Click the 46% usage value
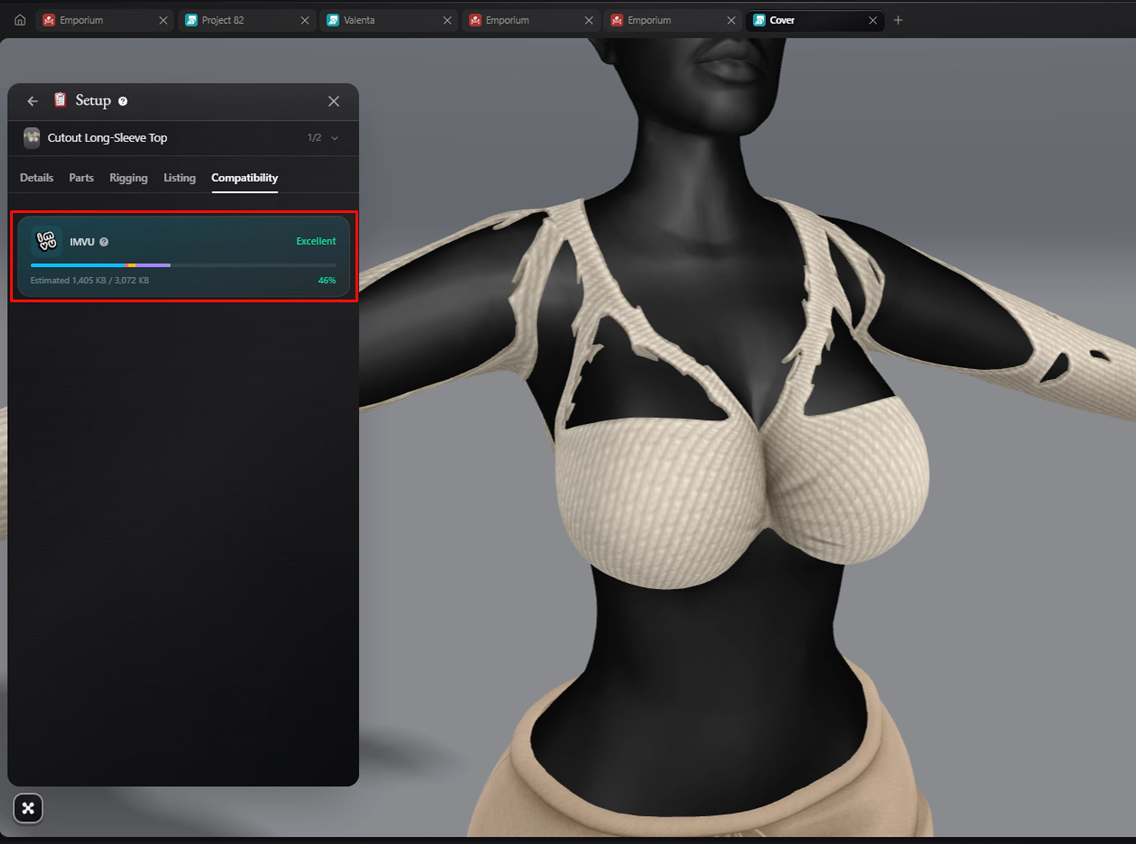1136x844 pixels. (327, 280)
